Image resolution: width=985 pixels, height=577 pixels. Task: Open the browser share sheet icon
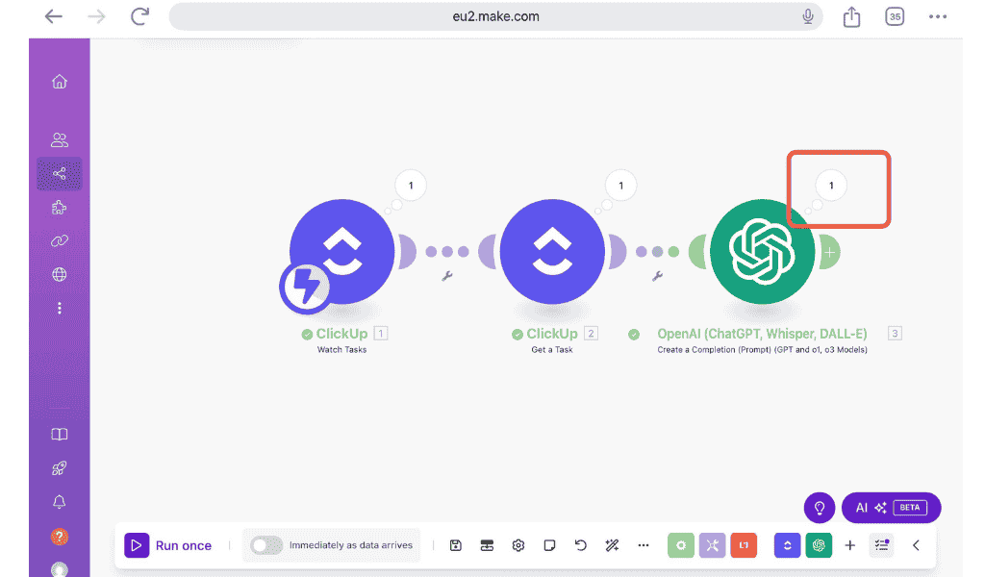851,16
